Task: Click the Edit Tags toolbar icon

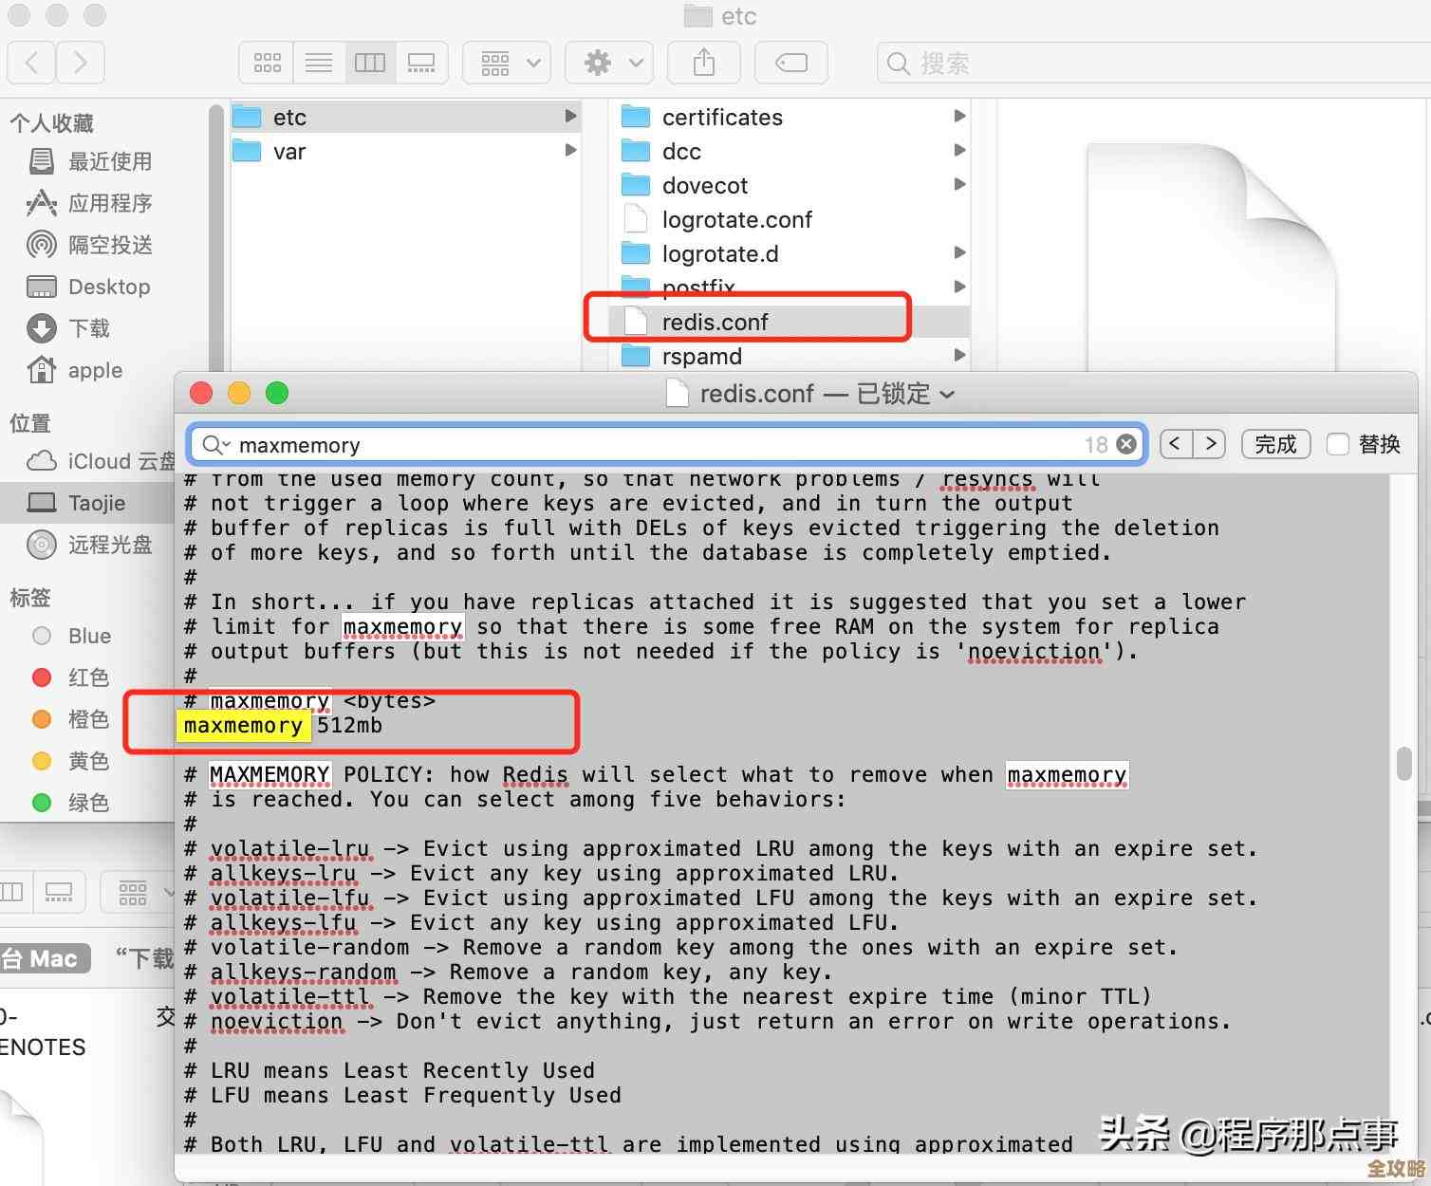Action: (x=790, y=64)
